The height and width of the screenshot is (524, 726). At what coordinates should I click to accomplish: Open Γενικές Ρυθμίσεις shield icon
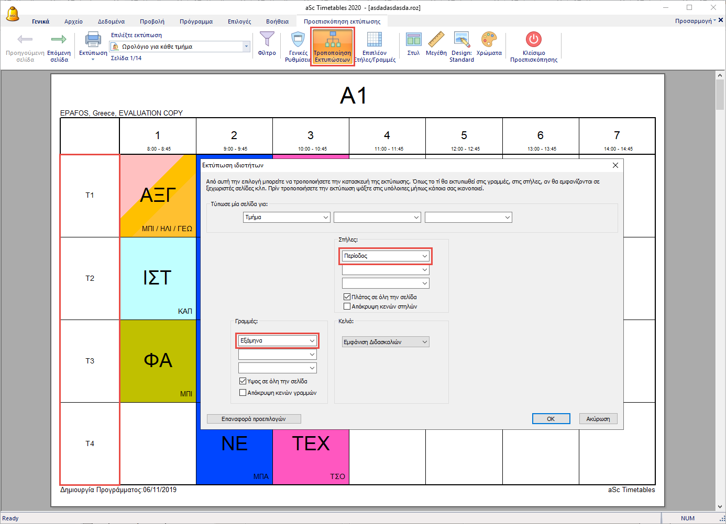(x=298, y=40)
